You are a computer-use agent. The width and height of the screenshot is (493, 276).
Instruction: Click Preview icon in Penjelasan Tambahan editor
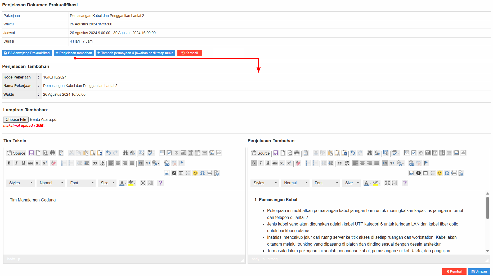coord(290,153)
